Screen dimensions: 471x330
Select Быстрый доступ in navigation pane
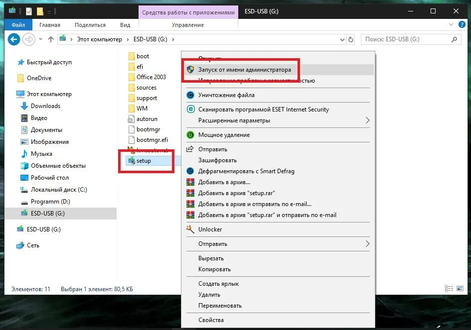coord(49,62)
